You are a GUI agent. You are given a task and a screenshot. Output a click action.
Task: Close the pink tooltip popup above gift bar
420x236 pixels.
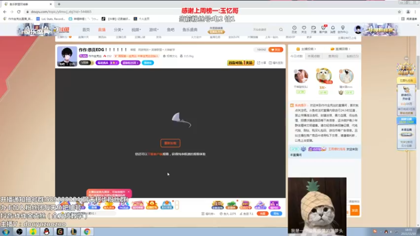[129, 192]
